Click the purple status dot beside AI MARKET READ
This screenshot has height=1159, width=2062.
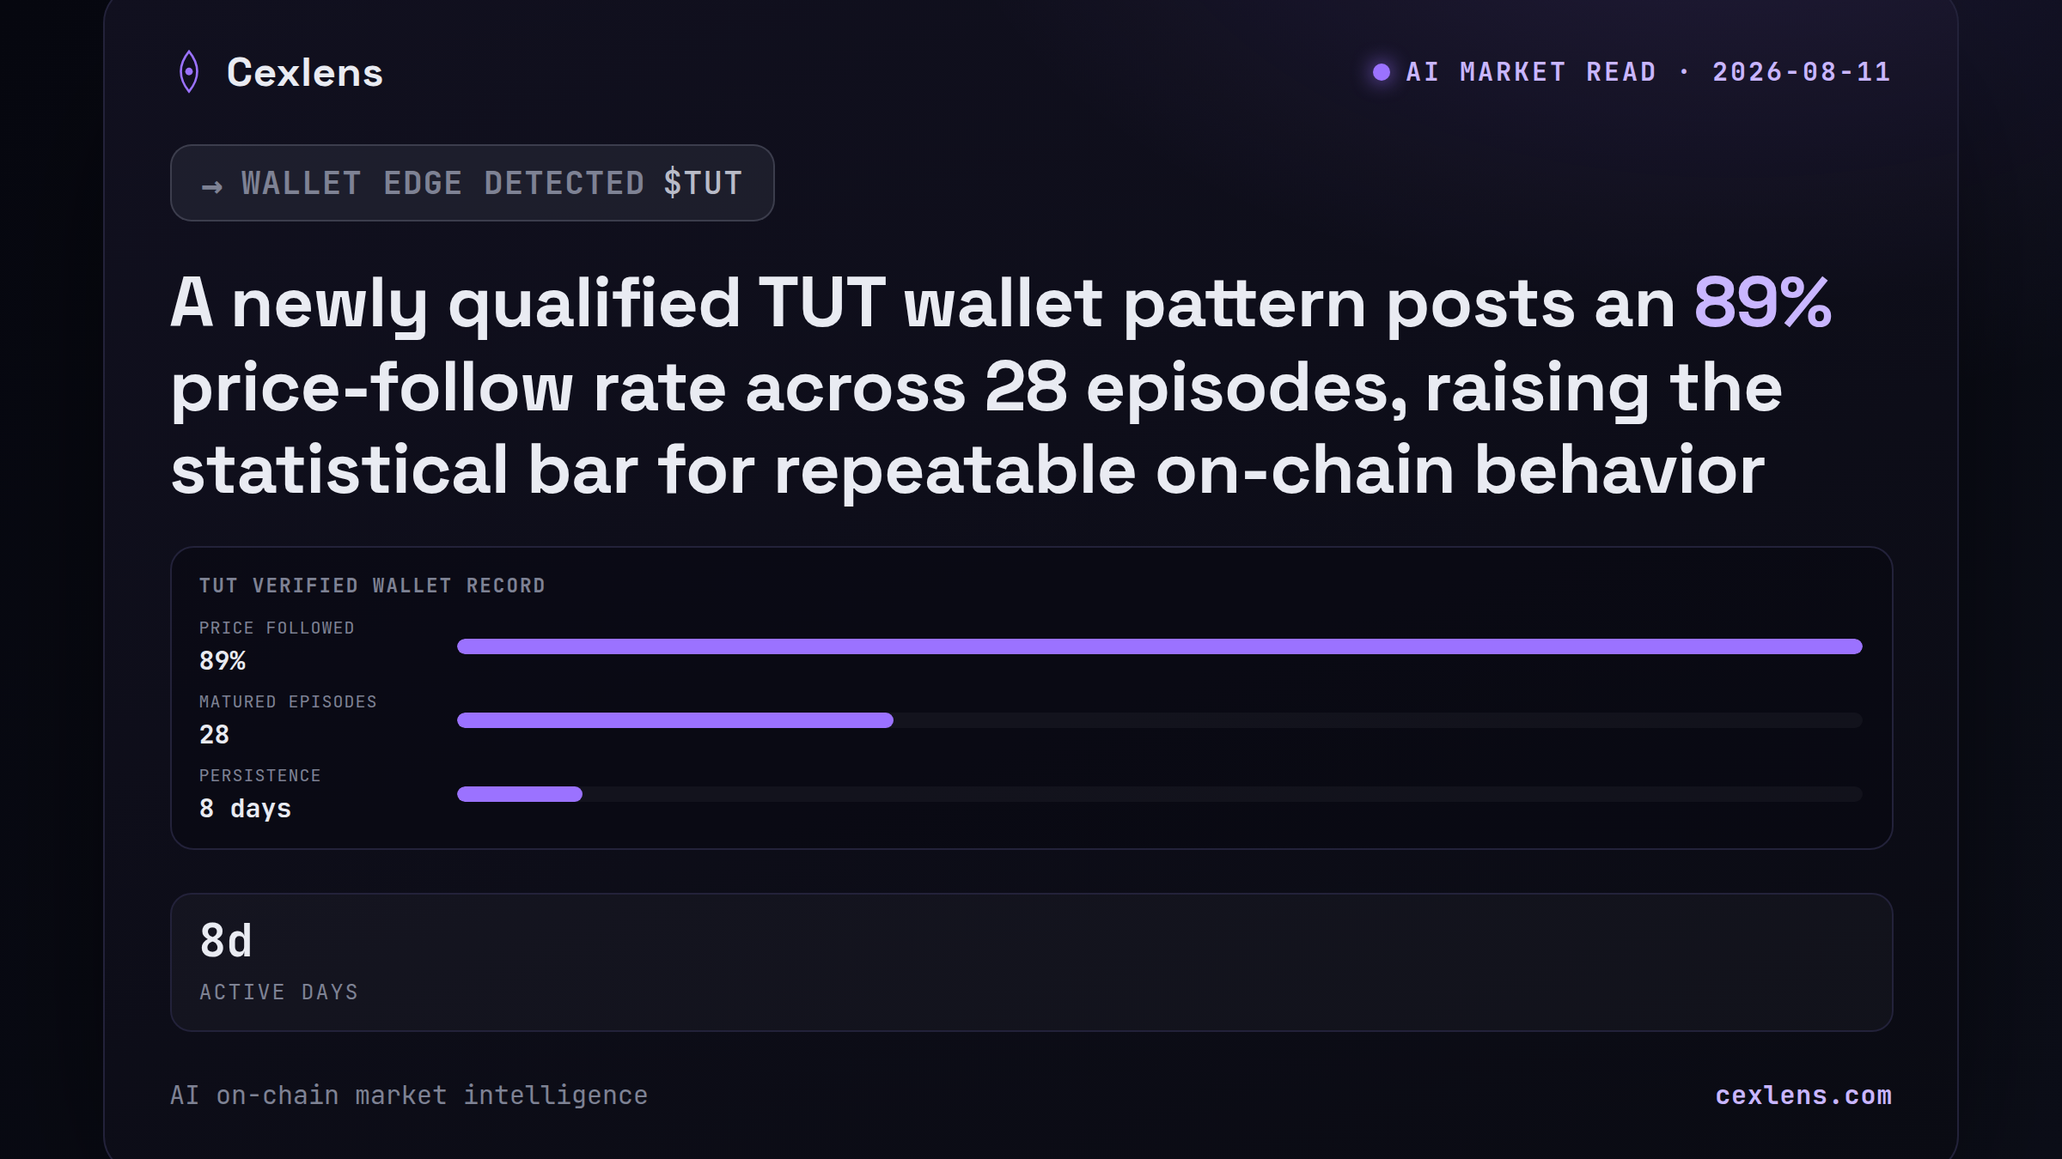[1382, 72]
